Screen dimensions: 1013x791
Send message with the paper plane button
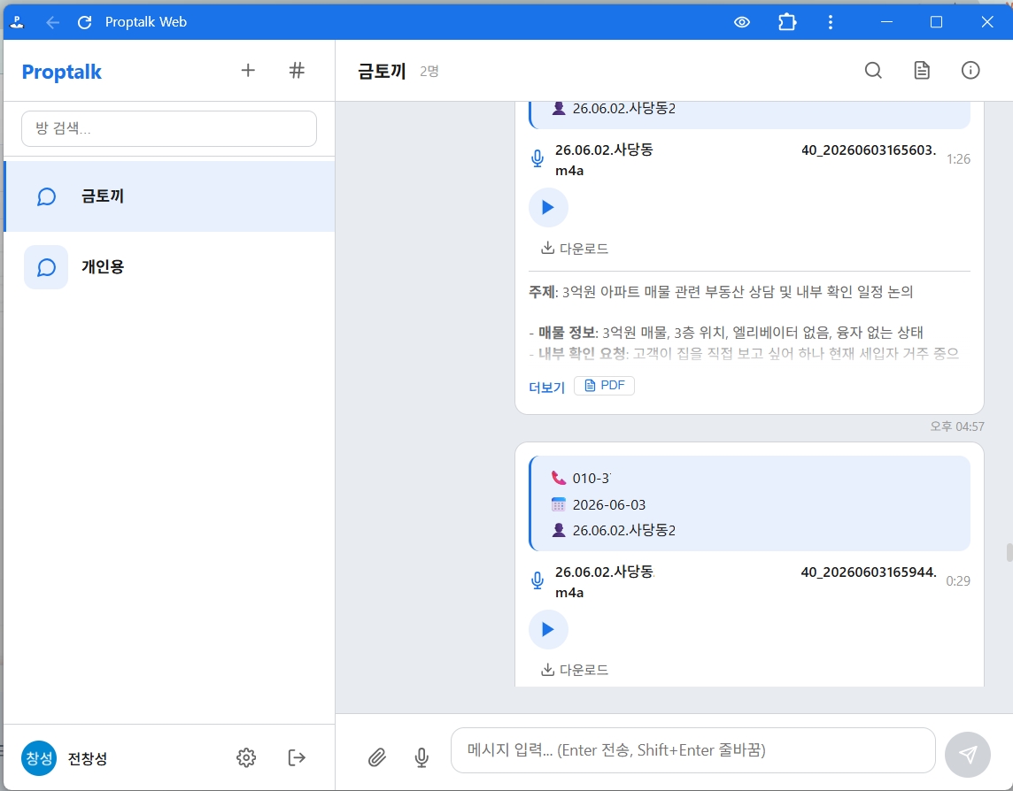[967, 755]
